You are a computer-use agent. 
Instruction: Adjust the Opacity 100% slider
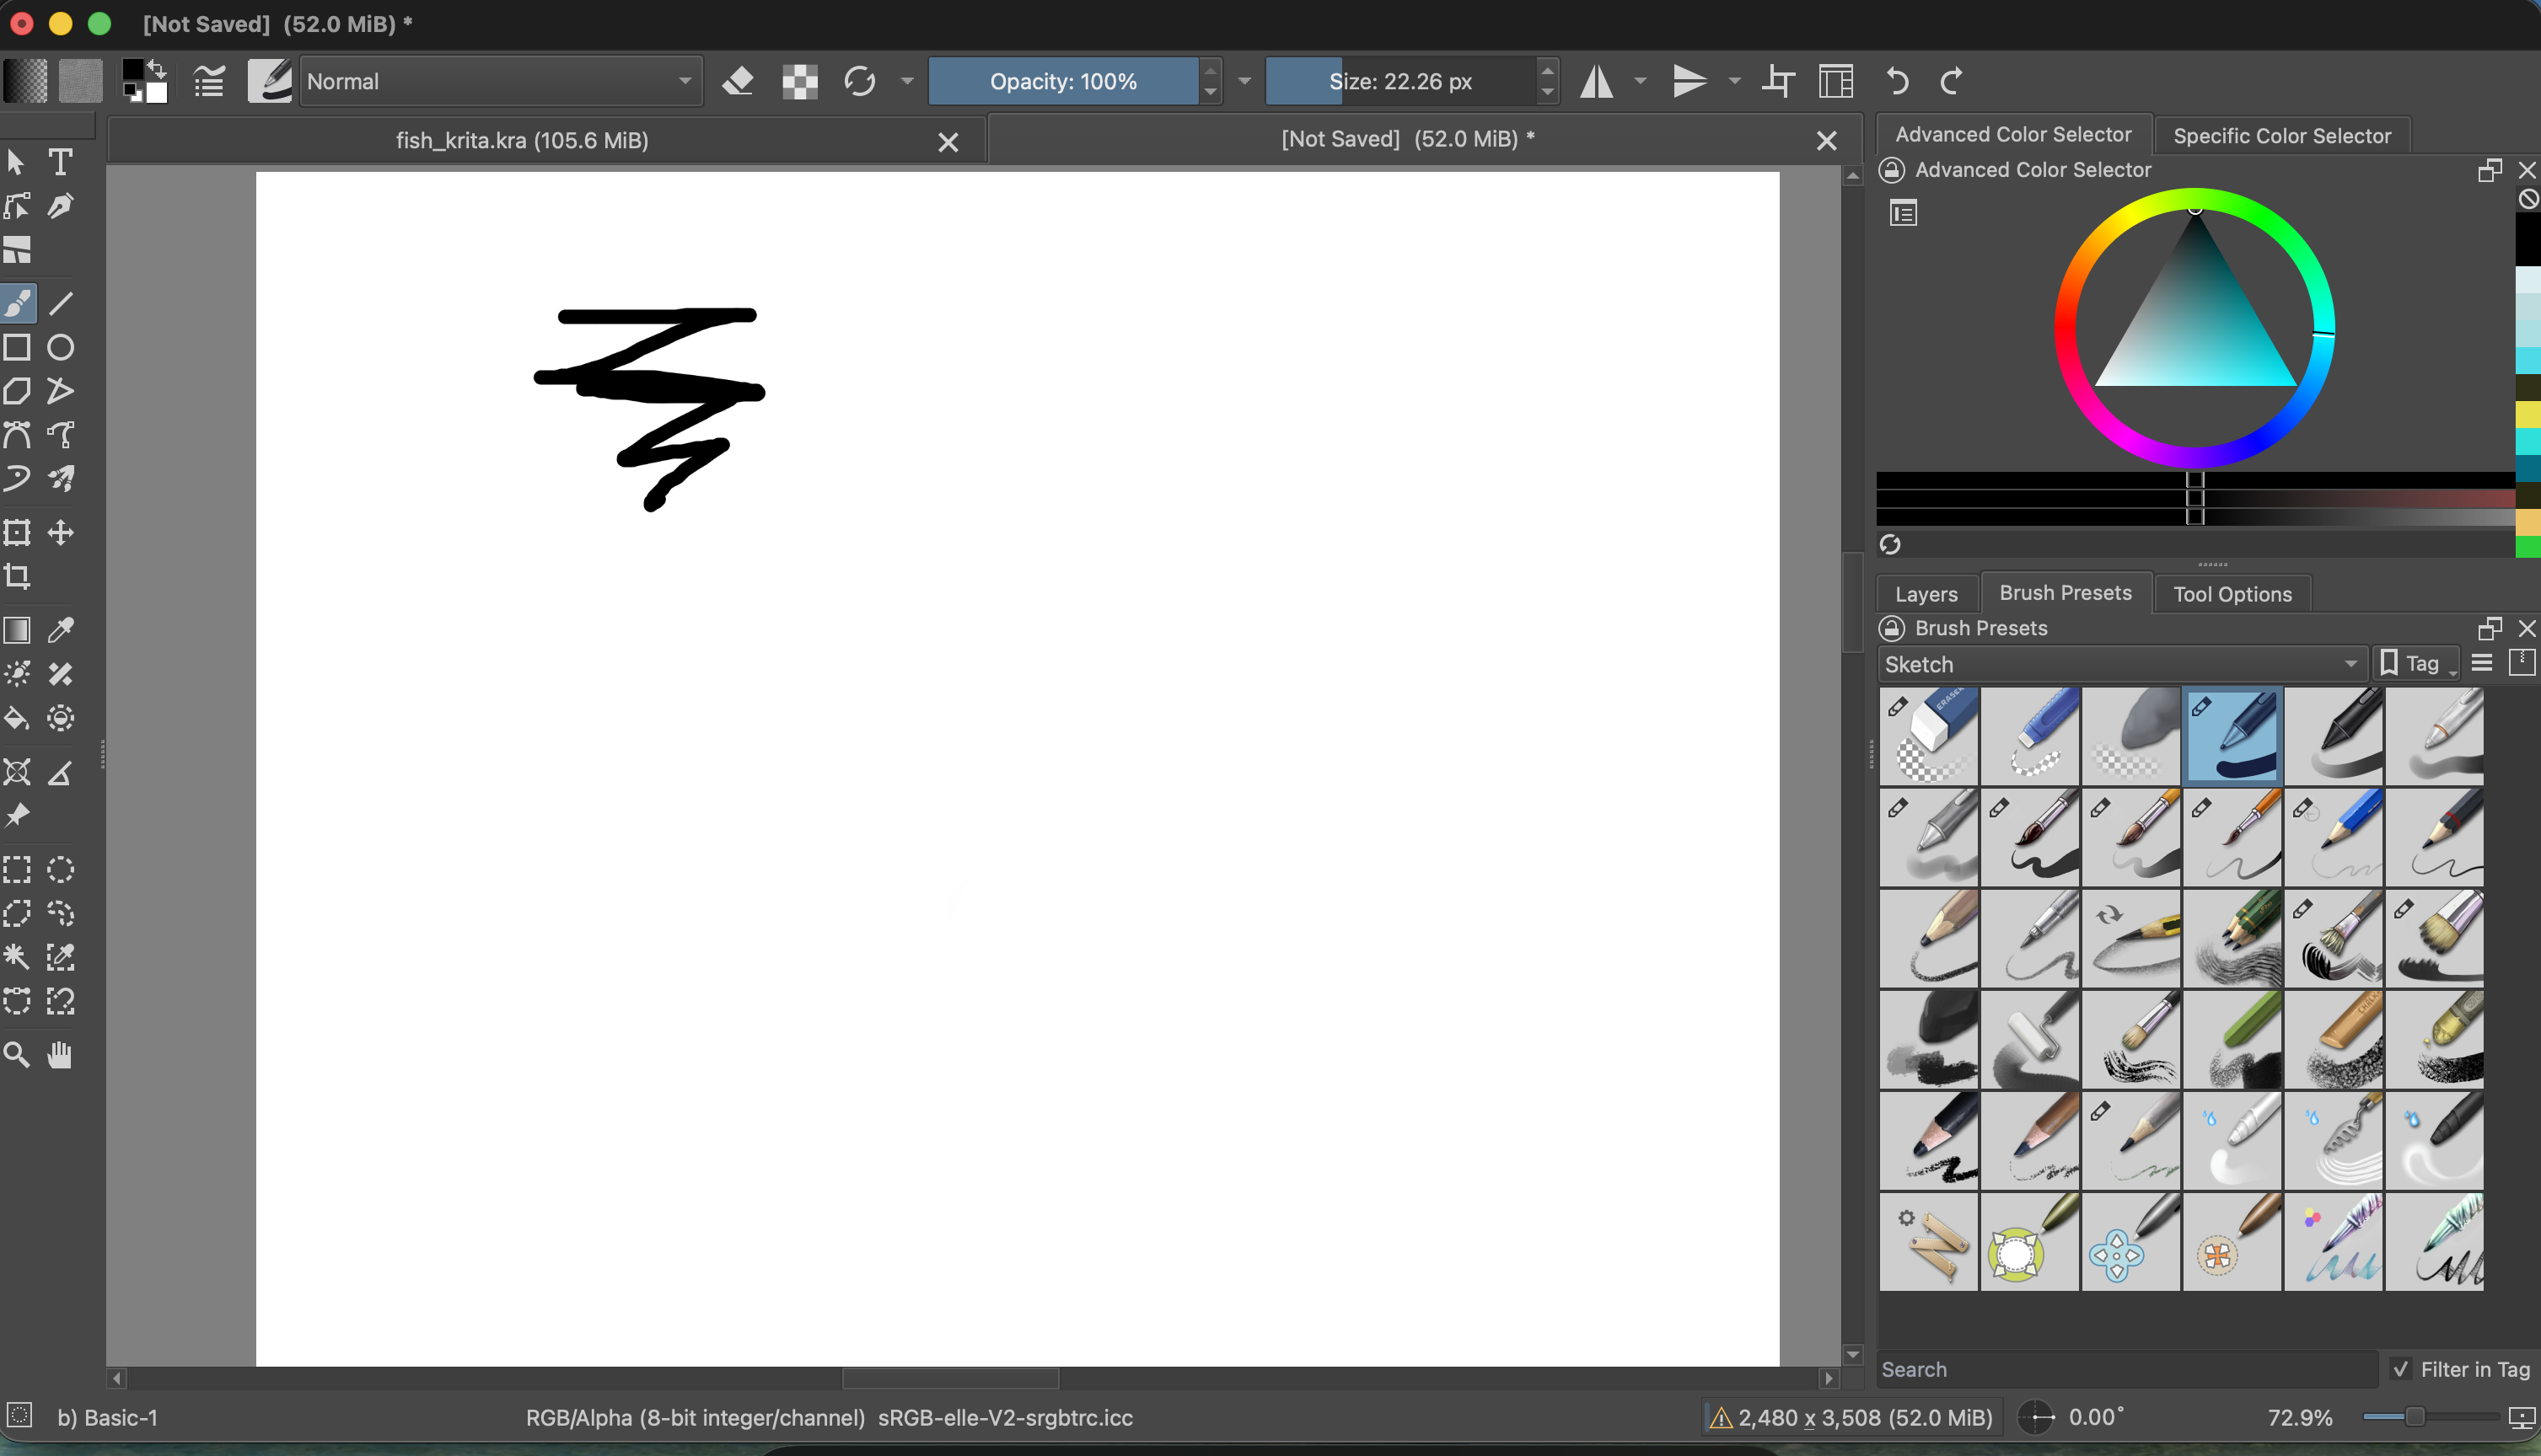pos(1062,81)
